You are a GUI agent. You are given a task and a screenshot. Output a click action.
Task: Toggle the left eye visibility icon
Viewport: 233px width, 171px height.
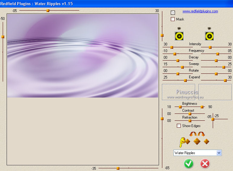(179, 28)
